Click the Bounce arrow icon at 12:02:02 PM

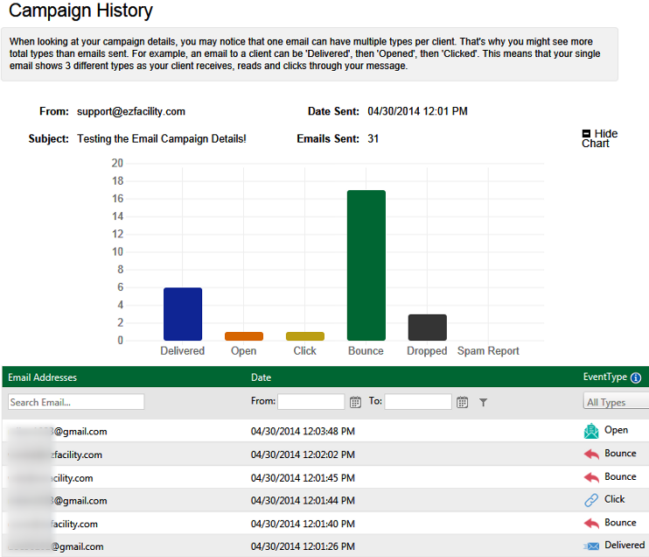pyautogui.click(x=592, y=455)
